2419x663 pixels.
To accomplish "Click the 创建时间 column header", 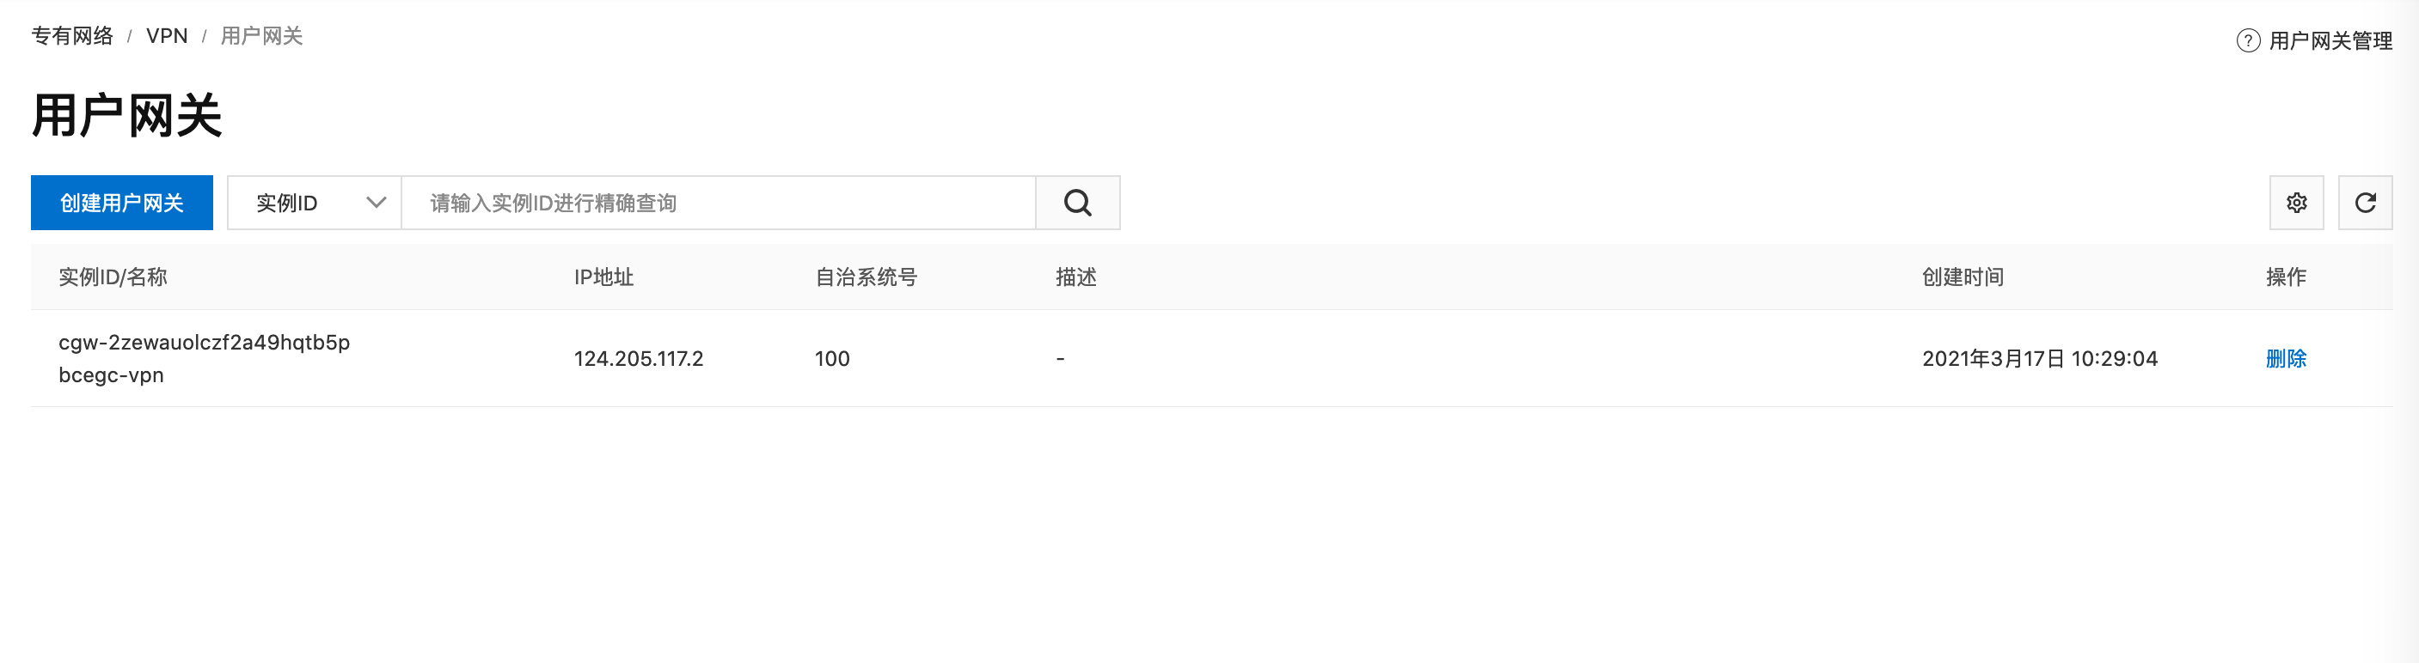I will point(1963,277).
